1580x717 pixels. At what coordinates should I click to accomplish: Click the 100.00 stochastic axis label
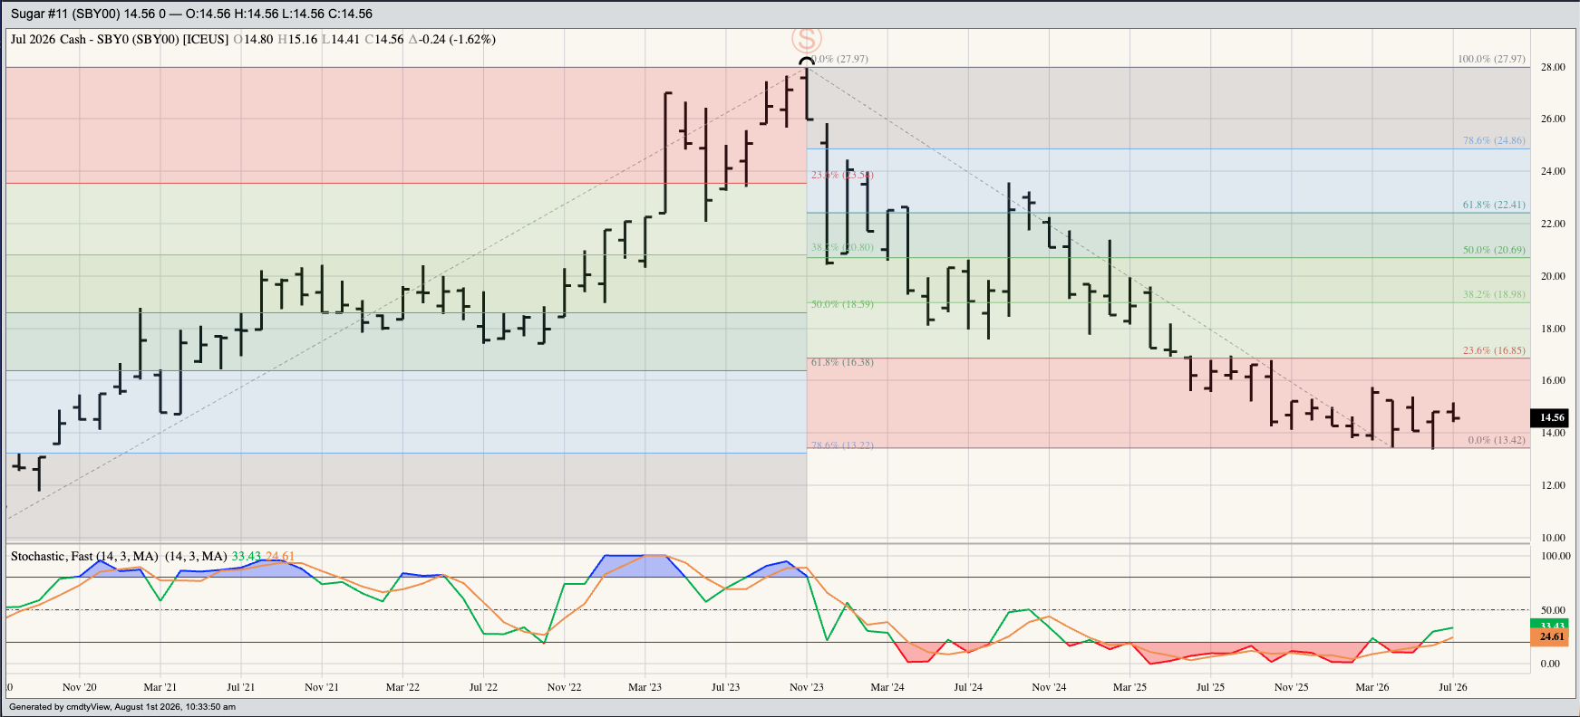tap(1556, 556)
